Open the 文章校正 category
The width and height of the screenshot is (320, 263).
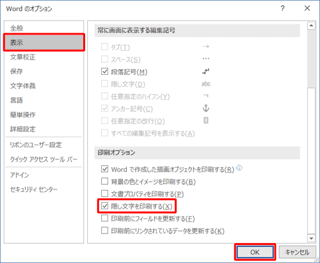tap(44, 57)
